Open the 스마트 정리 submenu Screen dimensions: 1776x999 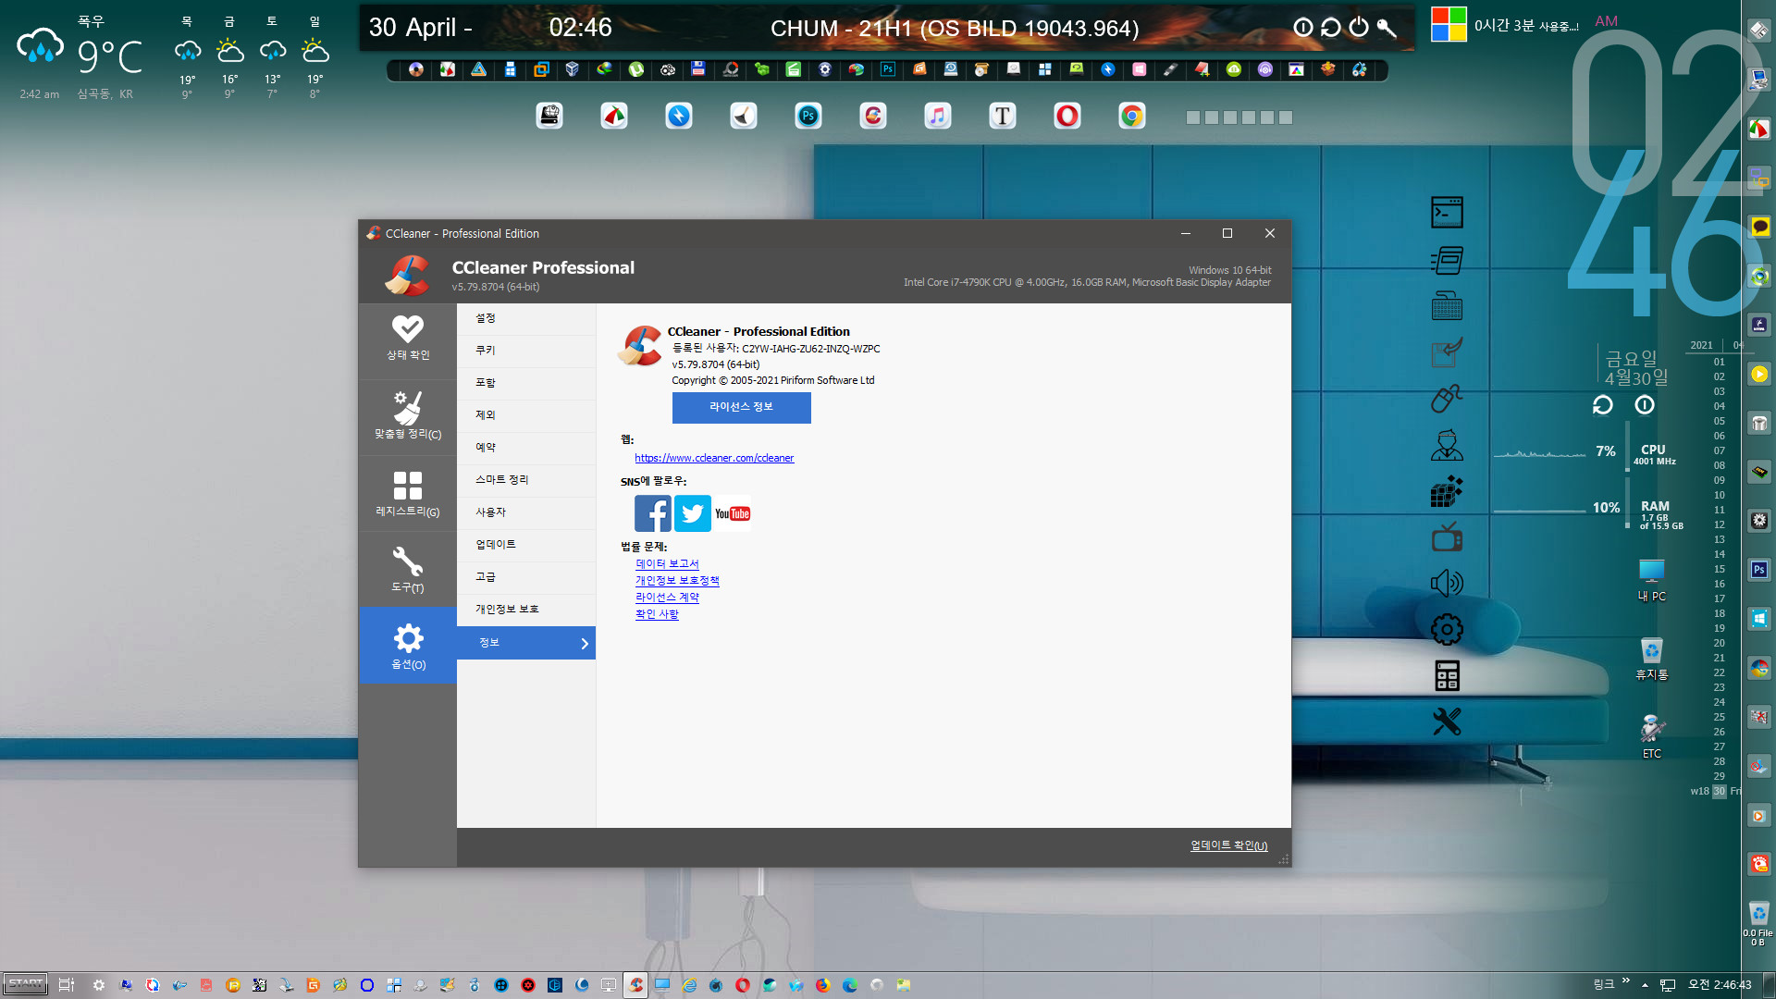526,480
